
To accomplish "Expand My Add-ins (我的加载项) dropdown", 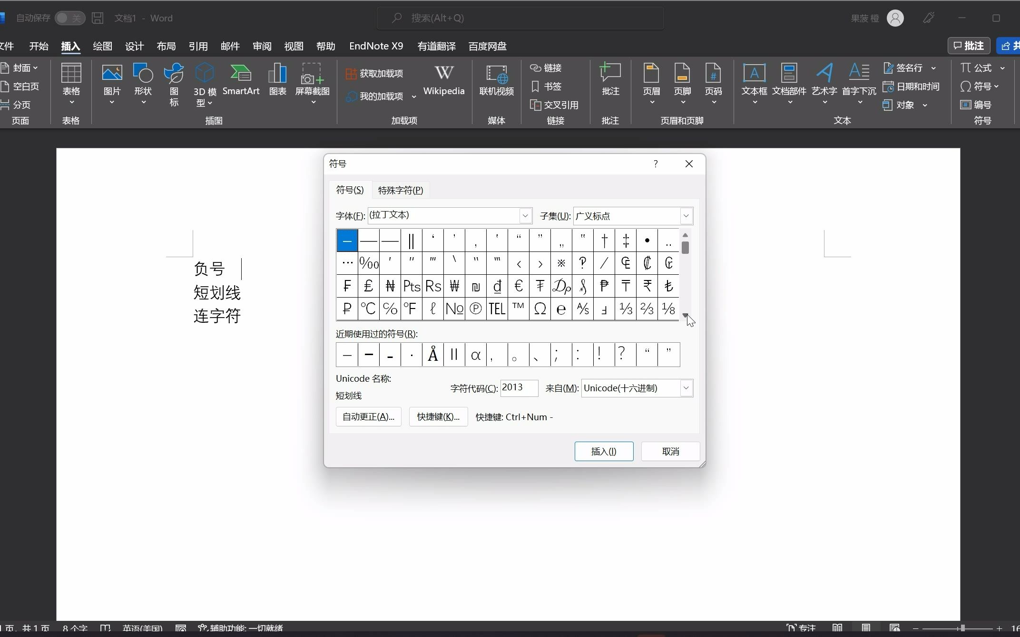I will click(414, 97).
